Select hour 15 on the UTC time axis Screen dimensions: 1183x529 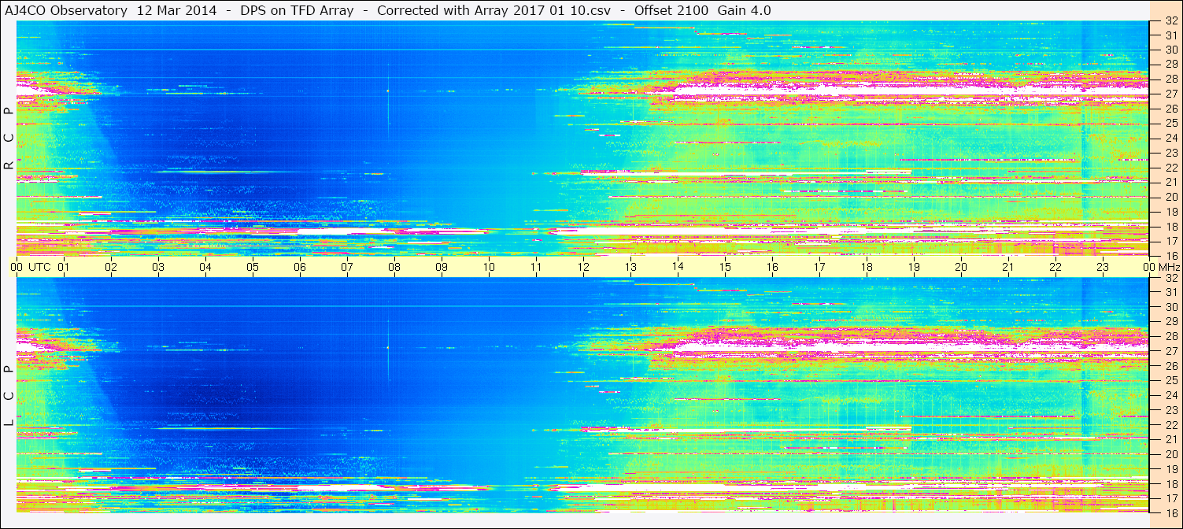click(x=725, y=267)
